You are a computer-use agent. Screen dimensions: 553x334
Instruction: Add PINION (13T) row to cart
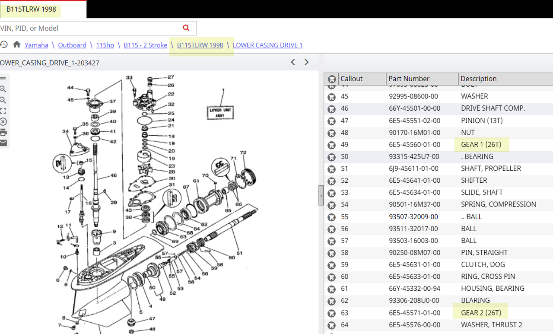point(331,121)
